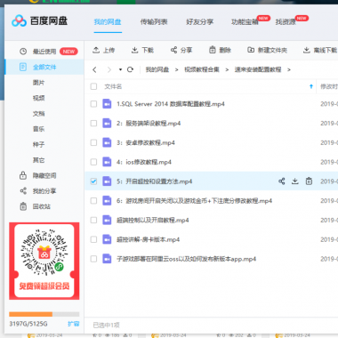
Task: Uncheck the box for 5: 开启超控 file
Action: 93,181
